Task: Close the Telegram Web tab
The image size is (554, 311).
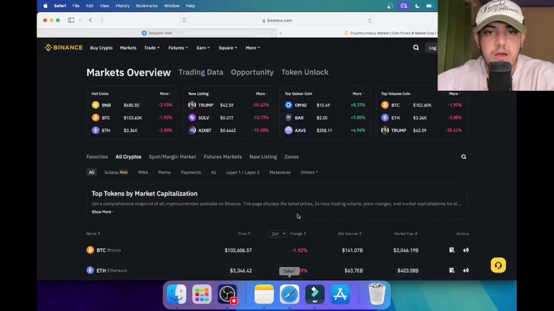Action: pyautogui.click(x=280, y=33)
